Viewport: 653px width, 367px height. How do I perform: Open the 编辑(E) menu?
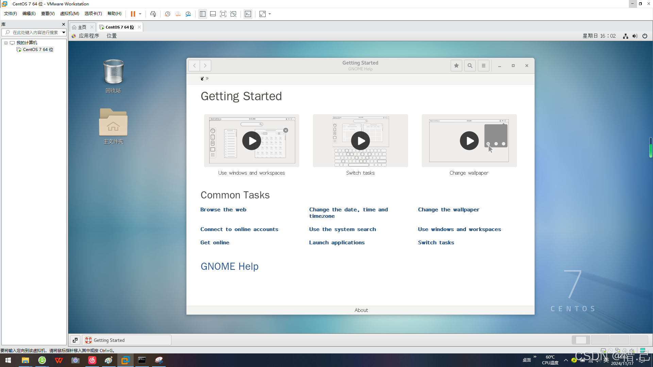click(29, 14)
